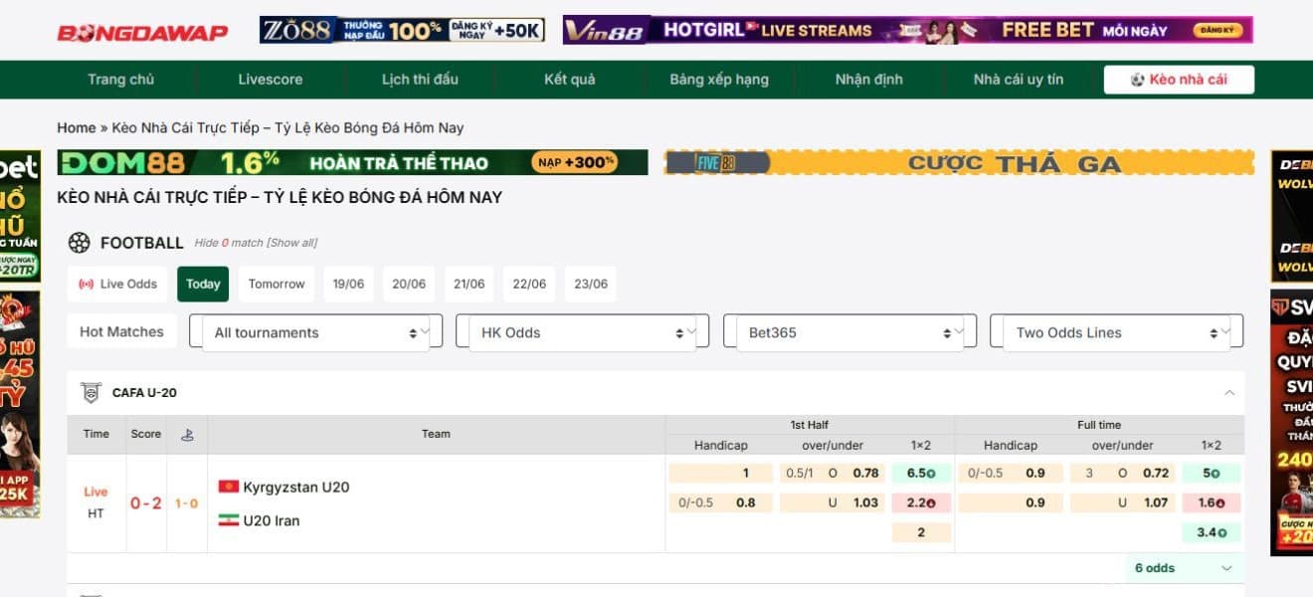Click the CAFA U-20 tournament badge icon
The image size is (1313, 597).
click(x=91, y=393)
